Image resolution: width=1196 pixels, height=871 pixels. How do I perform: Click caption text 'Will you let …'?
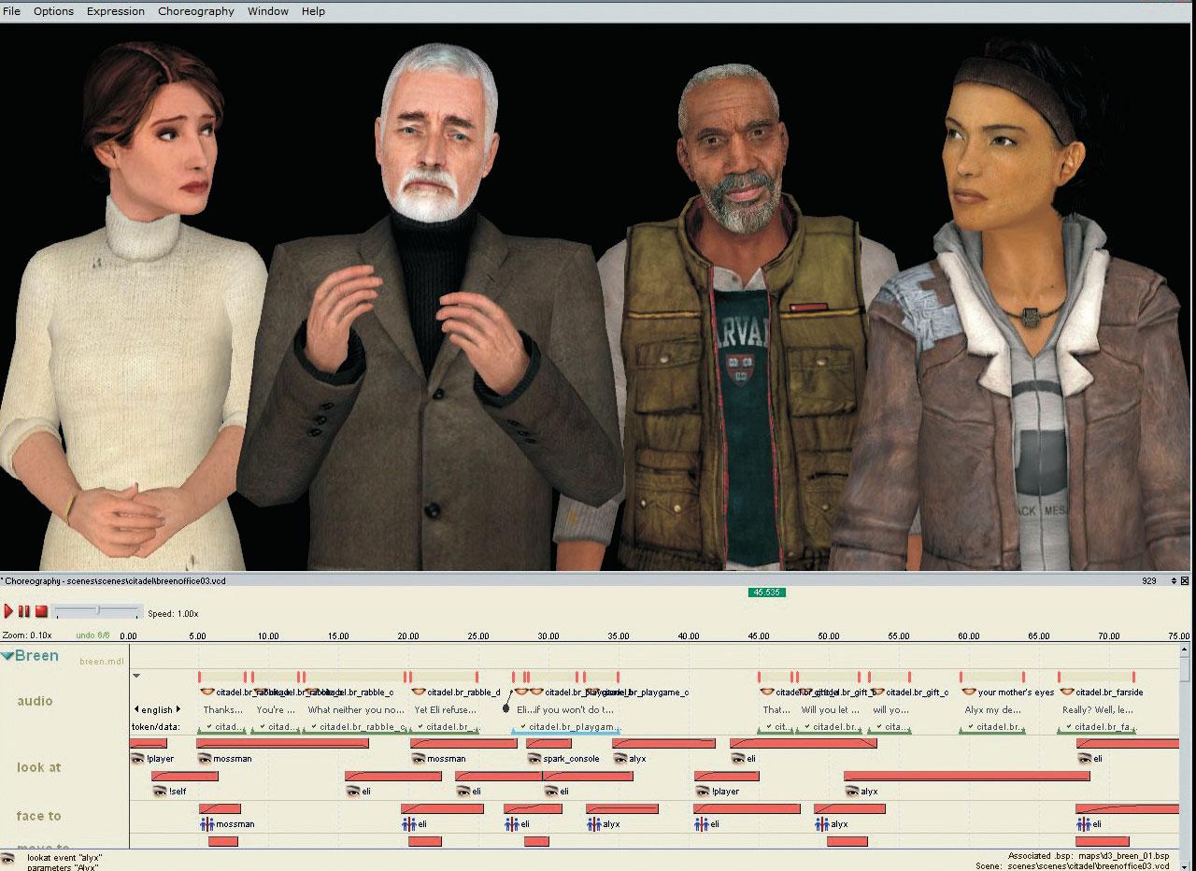831,710
